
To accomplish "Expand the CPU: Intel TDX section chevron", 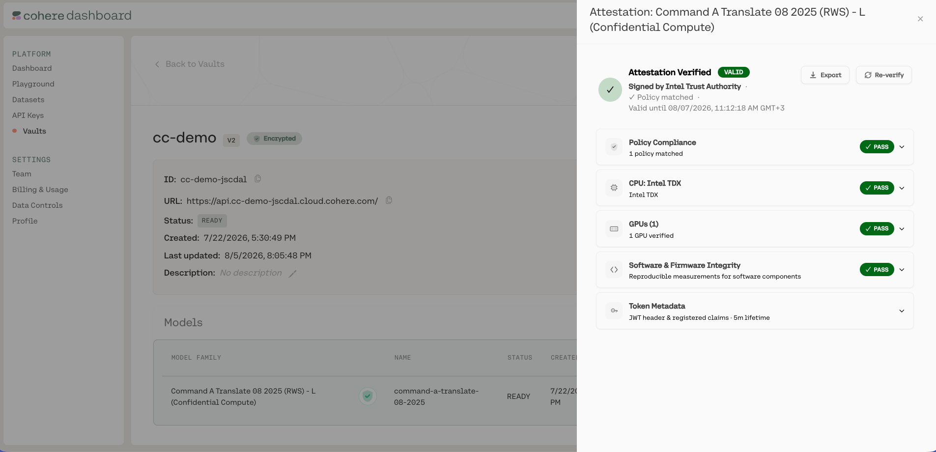I will tap(902, 188).
